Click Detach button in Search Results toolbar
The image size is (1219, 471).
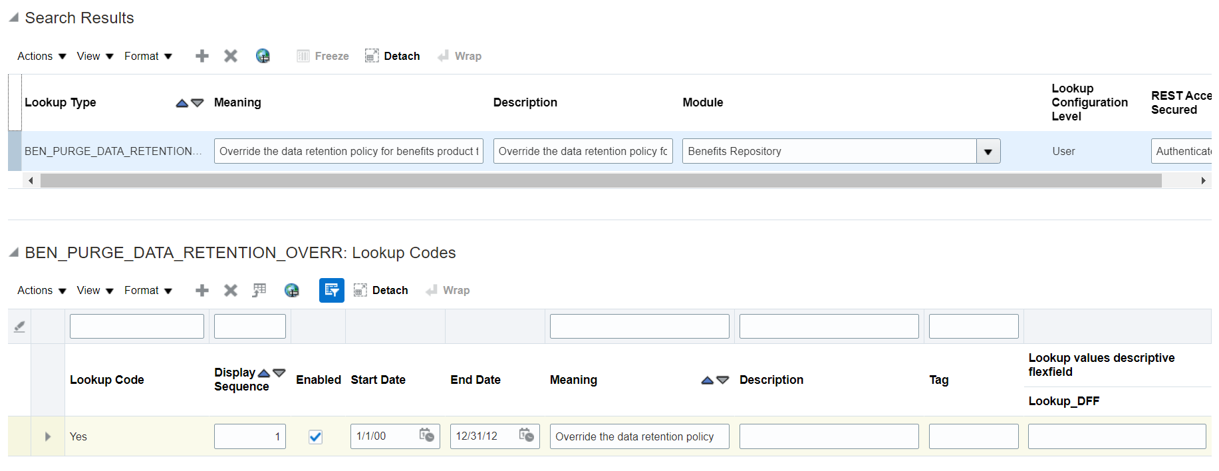coord(392,57)
